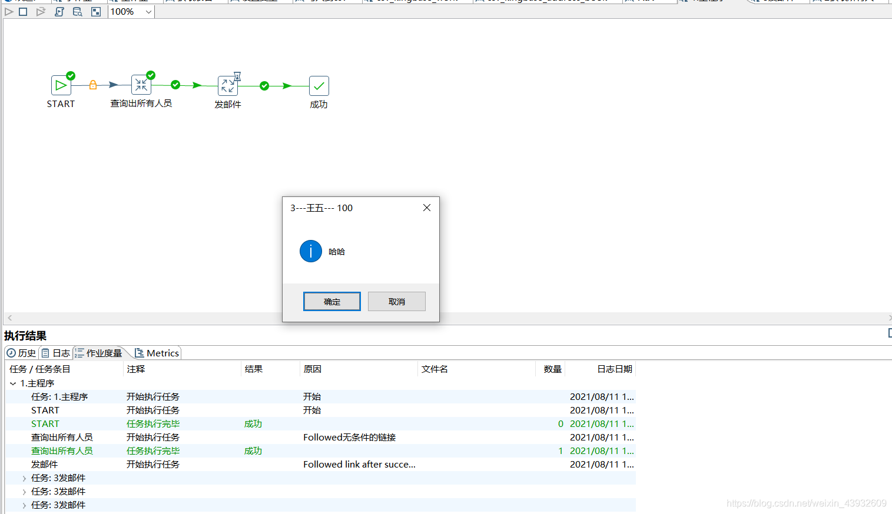The image size is (892, 514).
Task: Click the 开始 reason in 任务: 1.主程序 row
Action: (312, 396)
